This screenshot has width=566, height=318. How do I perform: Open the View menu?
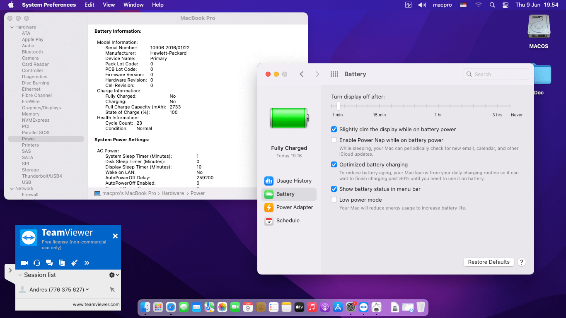(x=109, y=5)
